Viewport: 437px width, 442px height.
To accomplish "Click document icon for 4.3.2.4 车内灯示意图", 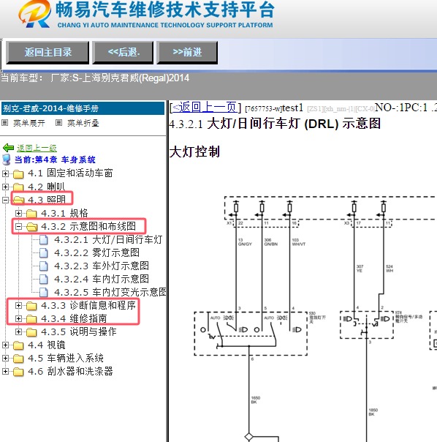I will (x=43, y=279).
